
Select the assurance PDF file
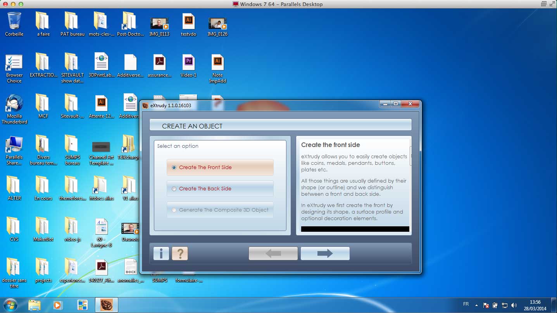pos(159,66)
